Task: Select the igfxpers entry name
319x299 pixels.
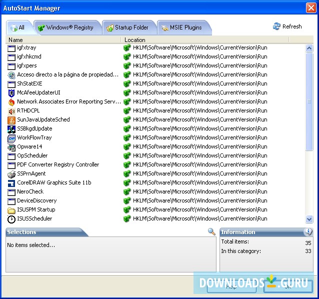Action: (x=27, y=65)
